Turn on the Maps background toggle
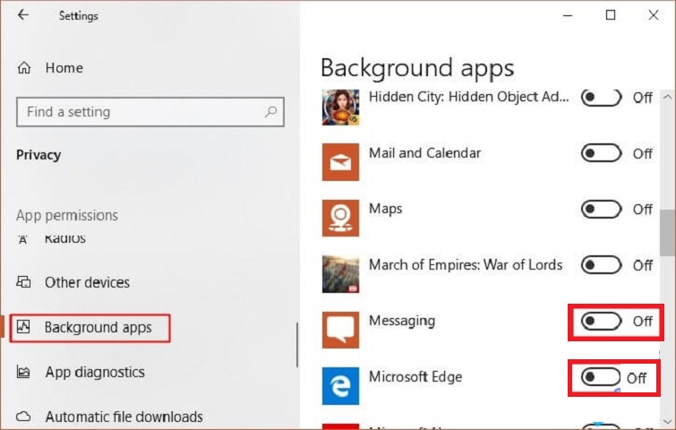This screenshot has height=430, width=676. (x=601, y=209)
